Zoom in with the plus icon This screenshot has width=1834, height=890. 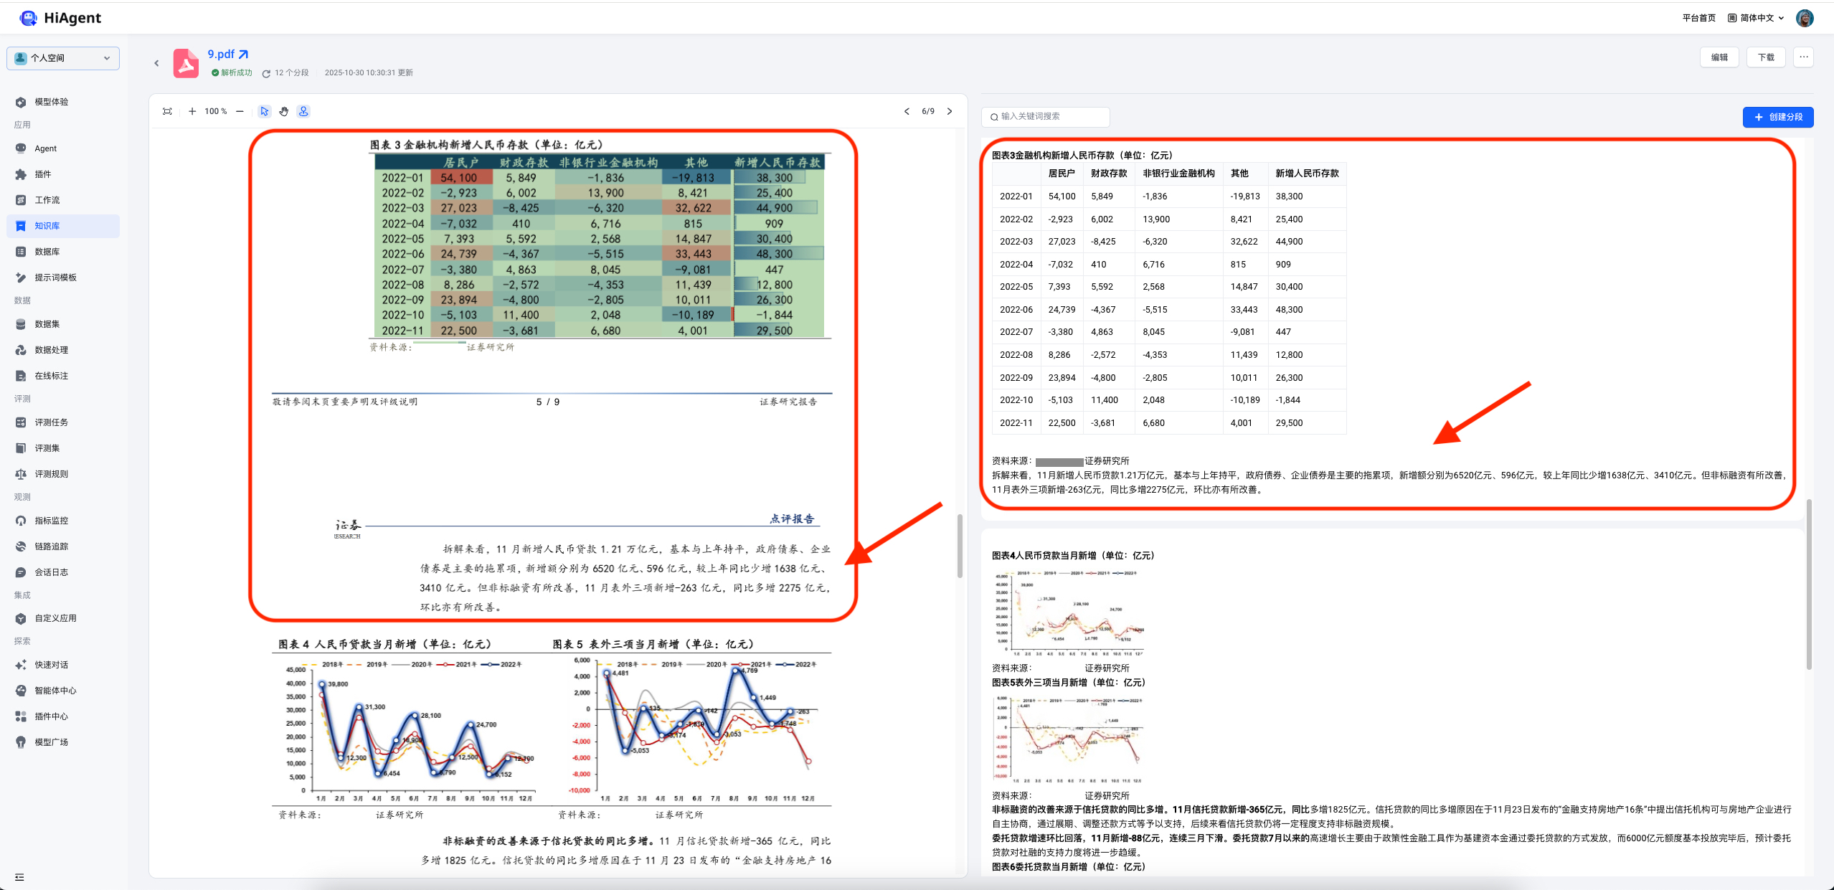[x=192, y=111]
